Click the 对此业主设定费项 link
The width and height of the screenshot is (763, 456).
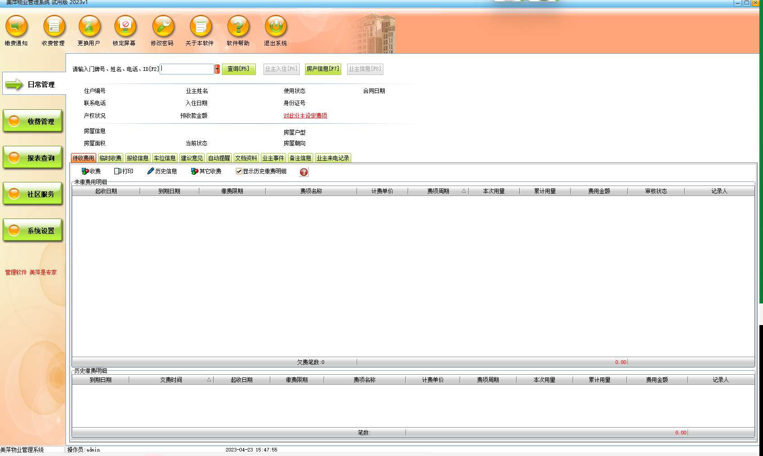click(x=305, y=116)
